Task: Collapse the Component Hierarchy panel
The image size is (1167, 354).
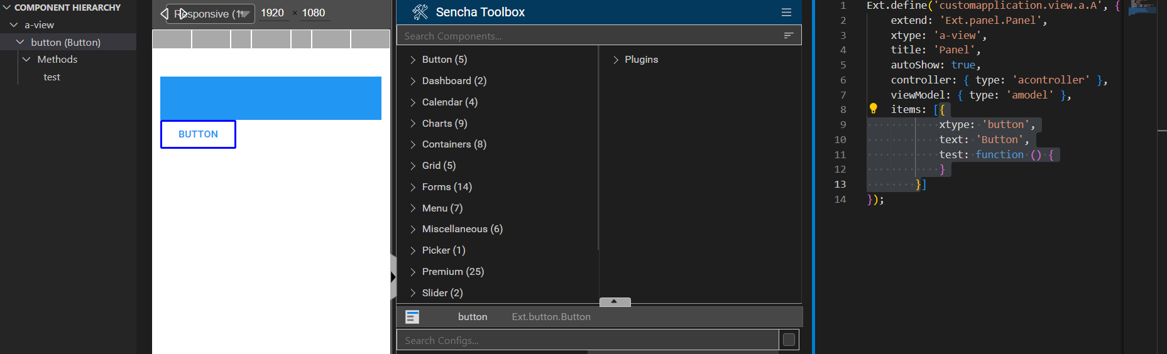Action: [x=7, y=8]
